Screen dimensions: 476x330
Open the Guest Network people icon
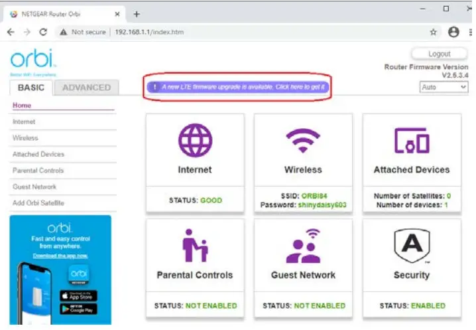click(303, 246)
